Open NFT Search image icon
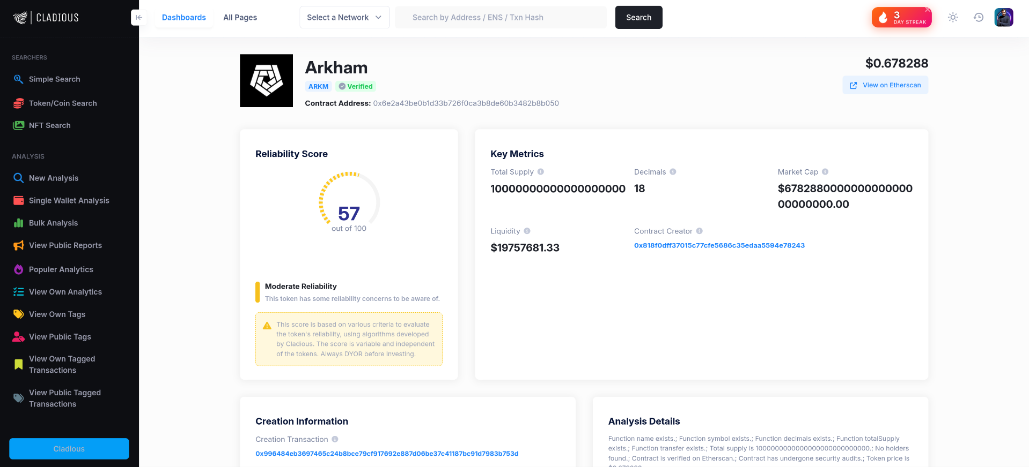The height and width of the screenshot is (467, 1029). click(x=18, y=125)
